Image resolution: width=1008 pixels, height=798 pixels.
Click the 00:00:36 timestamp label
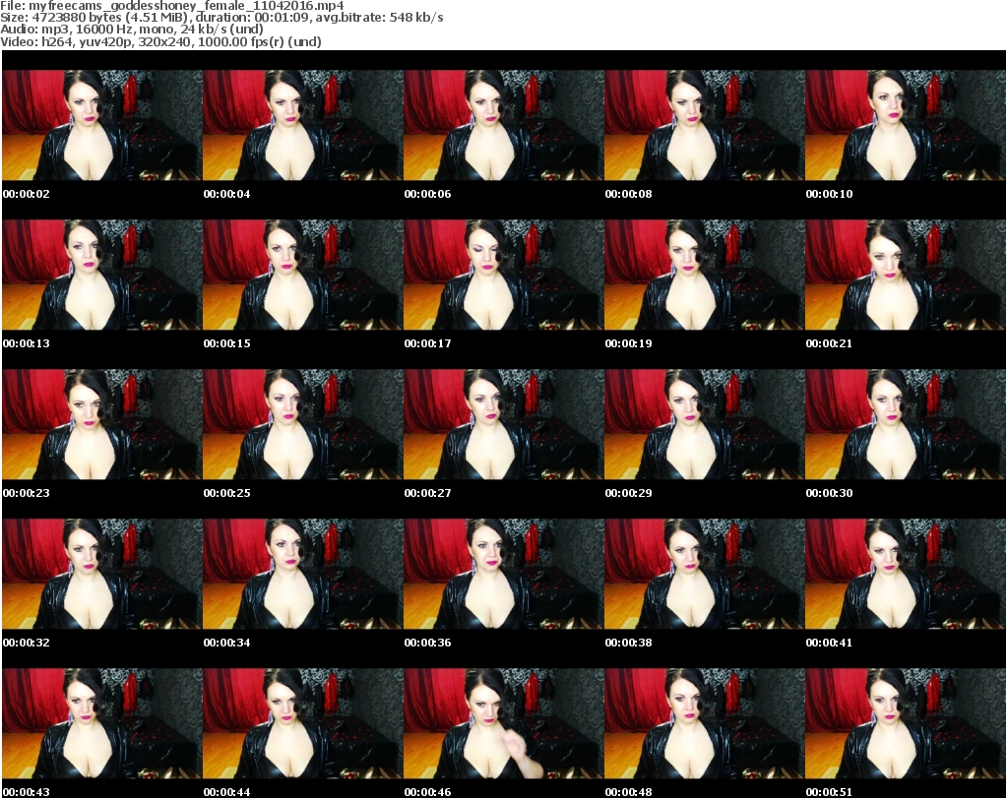pos(427,643)
